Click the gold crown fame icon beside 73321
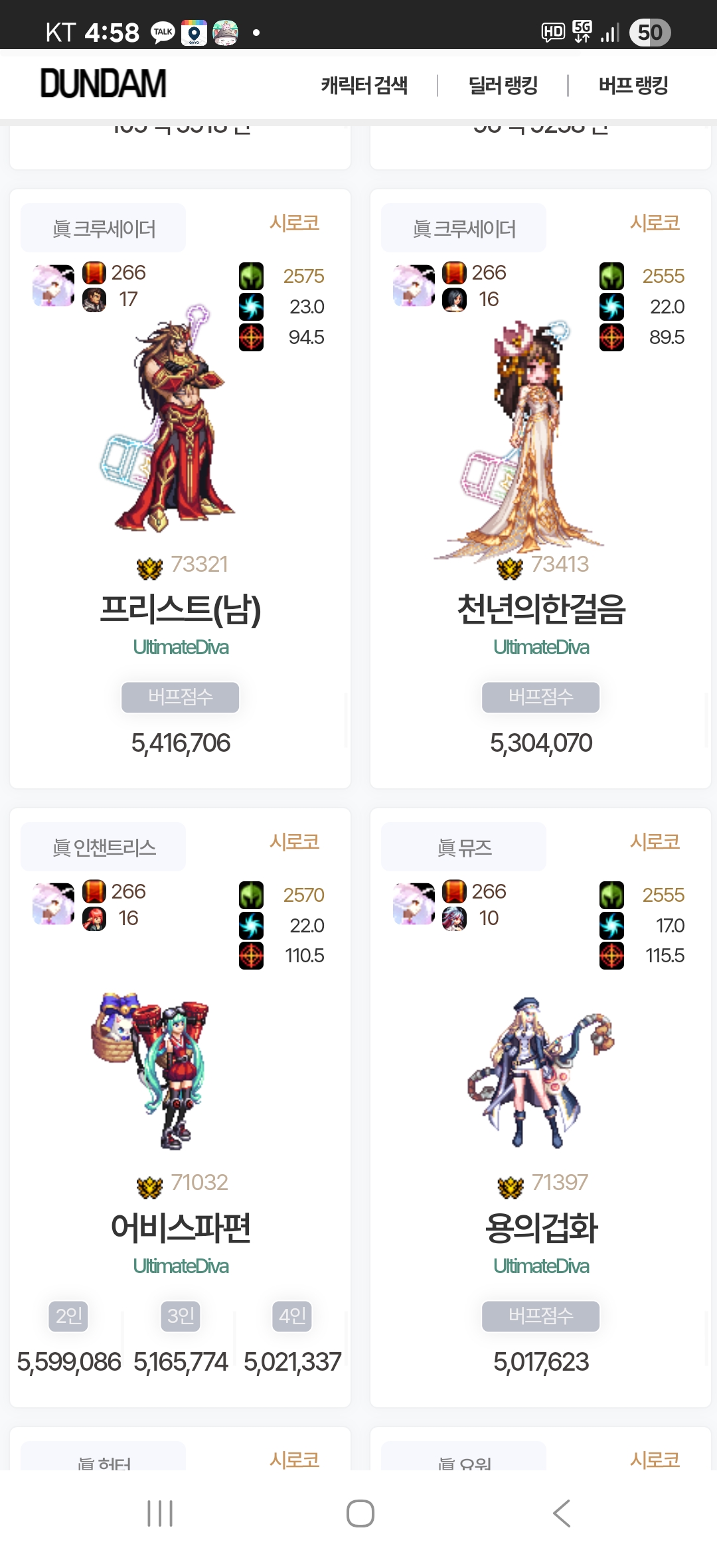This screenshot has width=717, height=1554. point(149,568)
